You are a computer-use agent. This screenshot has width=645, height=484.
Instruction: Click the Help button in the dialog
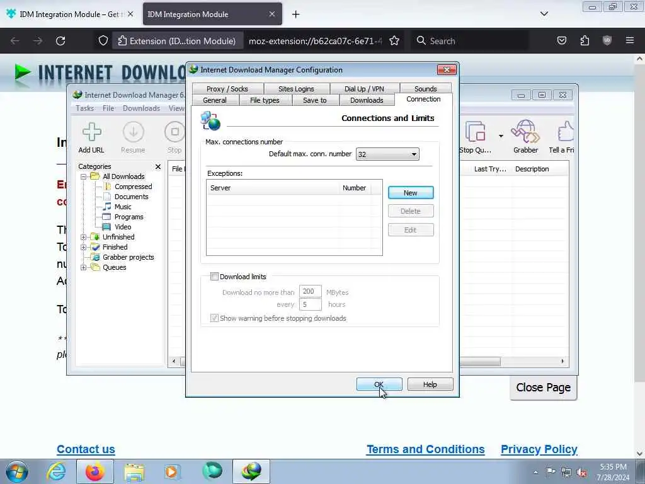[430, 384]
